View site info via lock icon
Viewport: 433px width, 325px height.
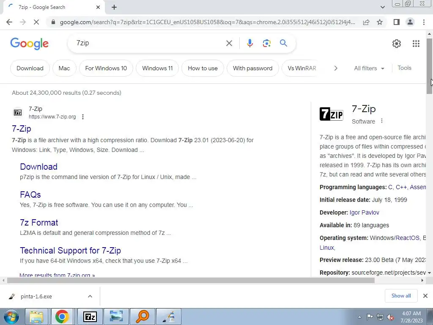pos(53,22)
